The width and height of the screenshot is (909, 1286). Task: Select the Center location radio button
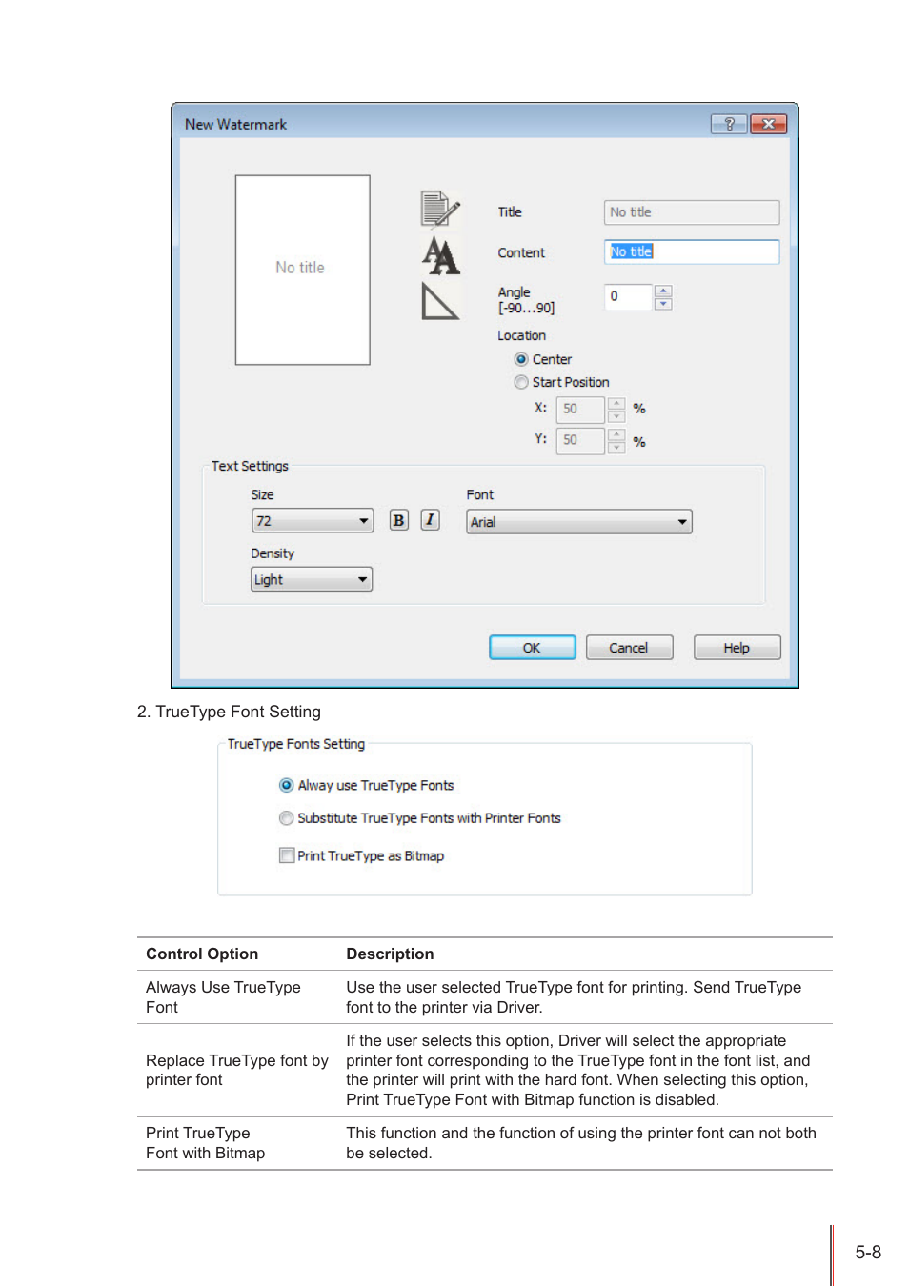click(521, 359)
